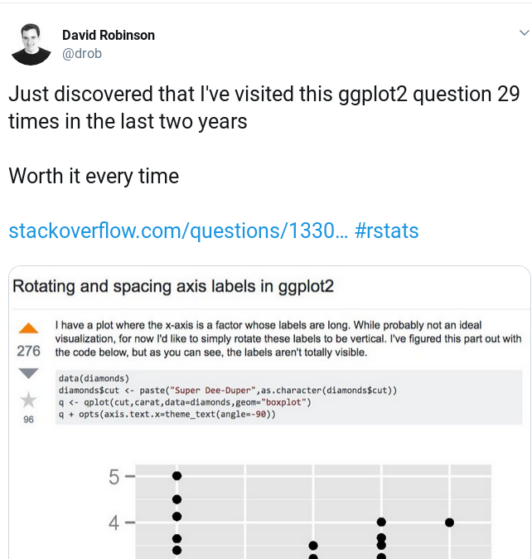Click David Robinson's profile avatar

tap(31, 45)
